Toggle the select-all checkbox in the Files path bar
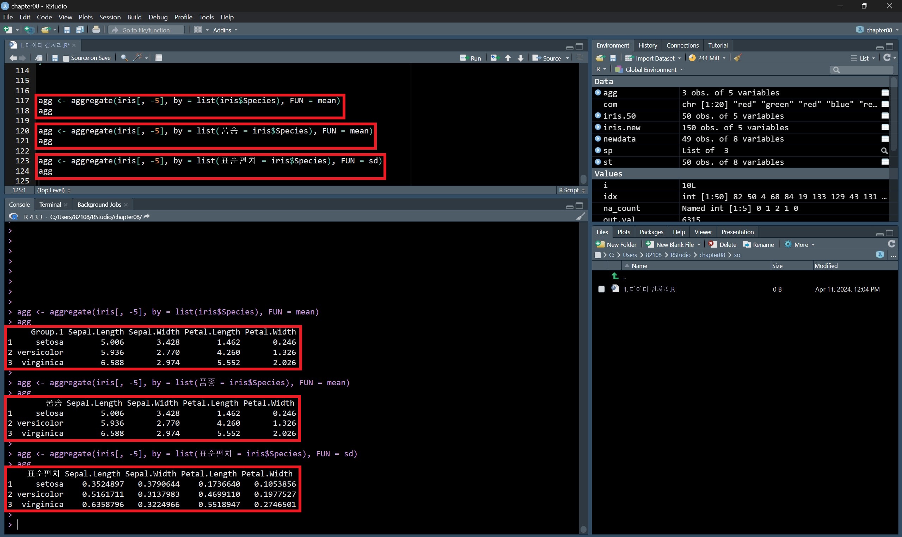902x537 pixels. click(598, 255)
